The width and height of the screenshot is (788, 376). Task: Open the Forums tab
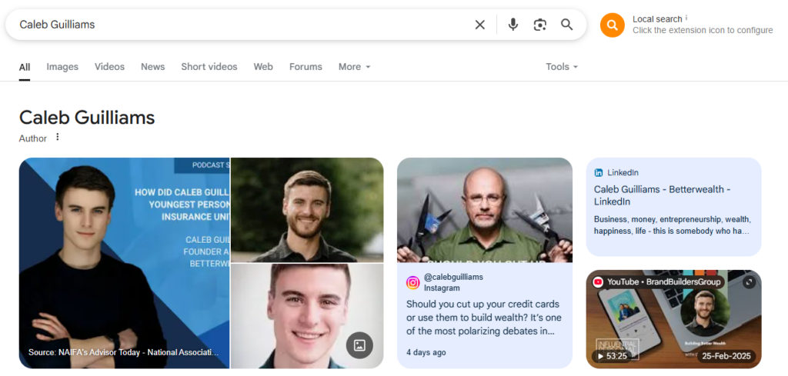pyautogui.click(x=306, y=67)
